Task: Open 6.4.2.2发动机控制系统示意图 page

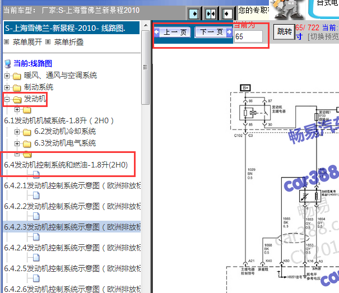Action: pyautogui.click(x=72, y=207)
